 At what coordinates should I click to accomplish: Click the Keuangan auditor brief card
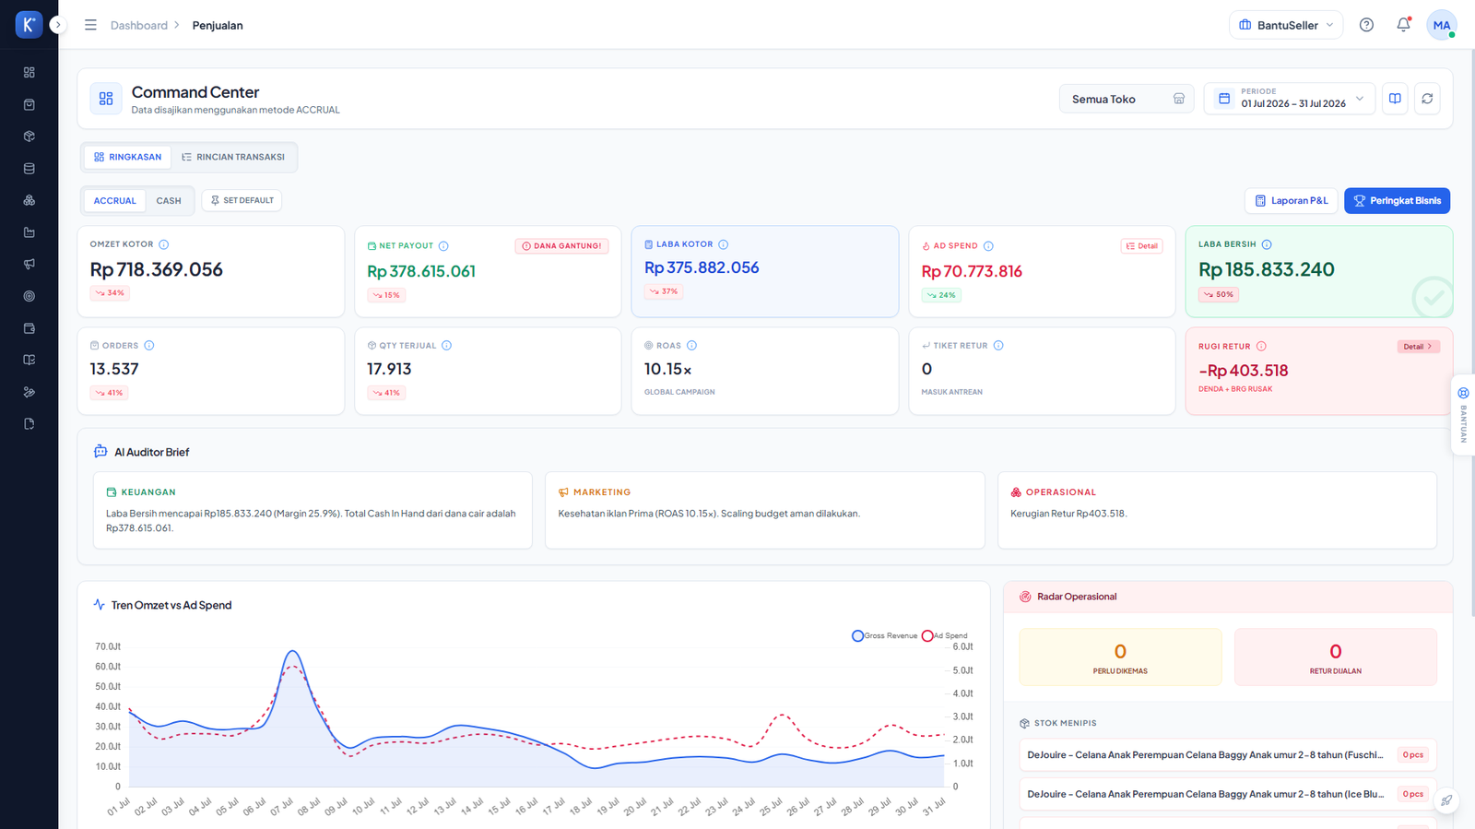(x=313, y=510)
